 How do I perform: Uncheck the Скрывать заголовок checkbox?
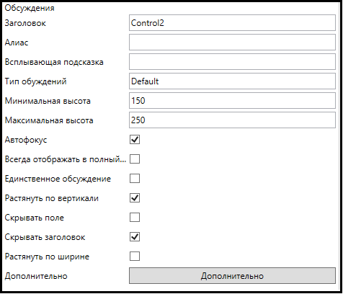tap(135, 237)
